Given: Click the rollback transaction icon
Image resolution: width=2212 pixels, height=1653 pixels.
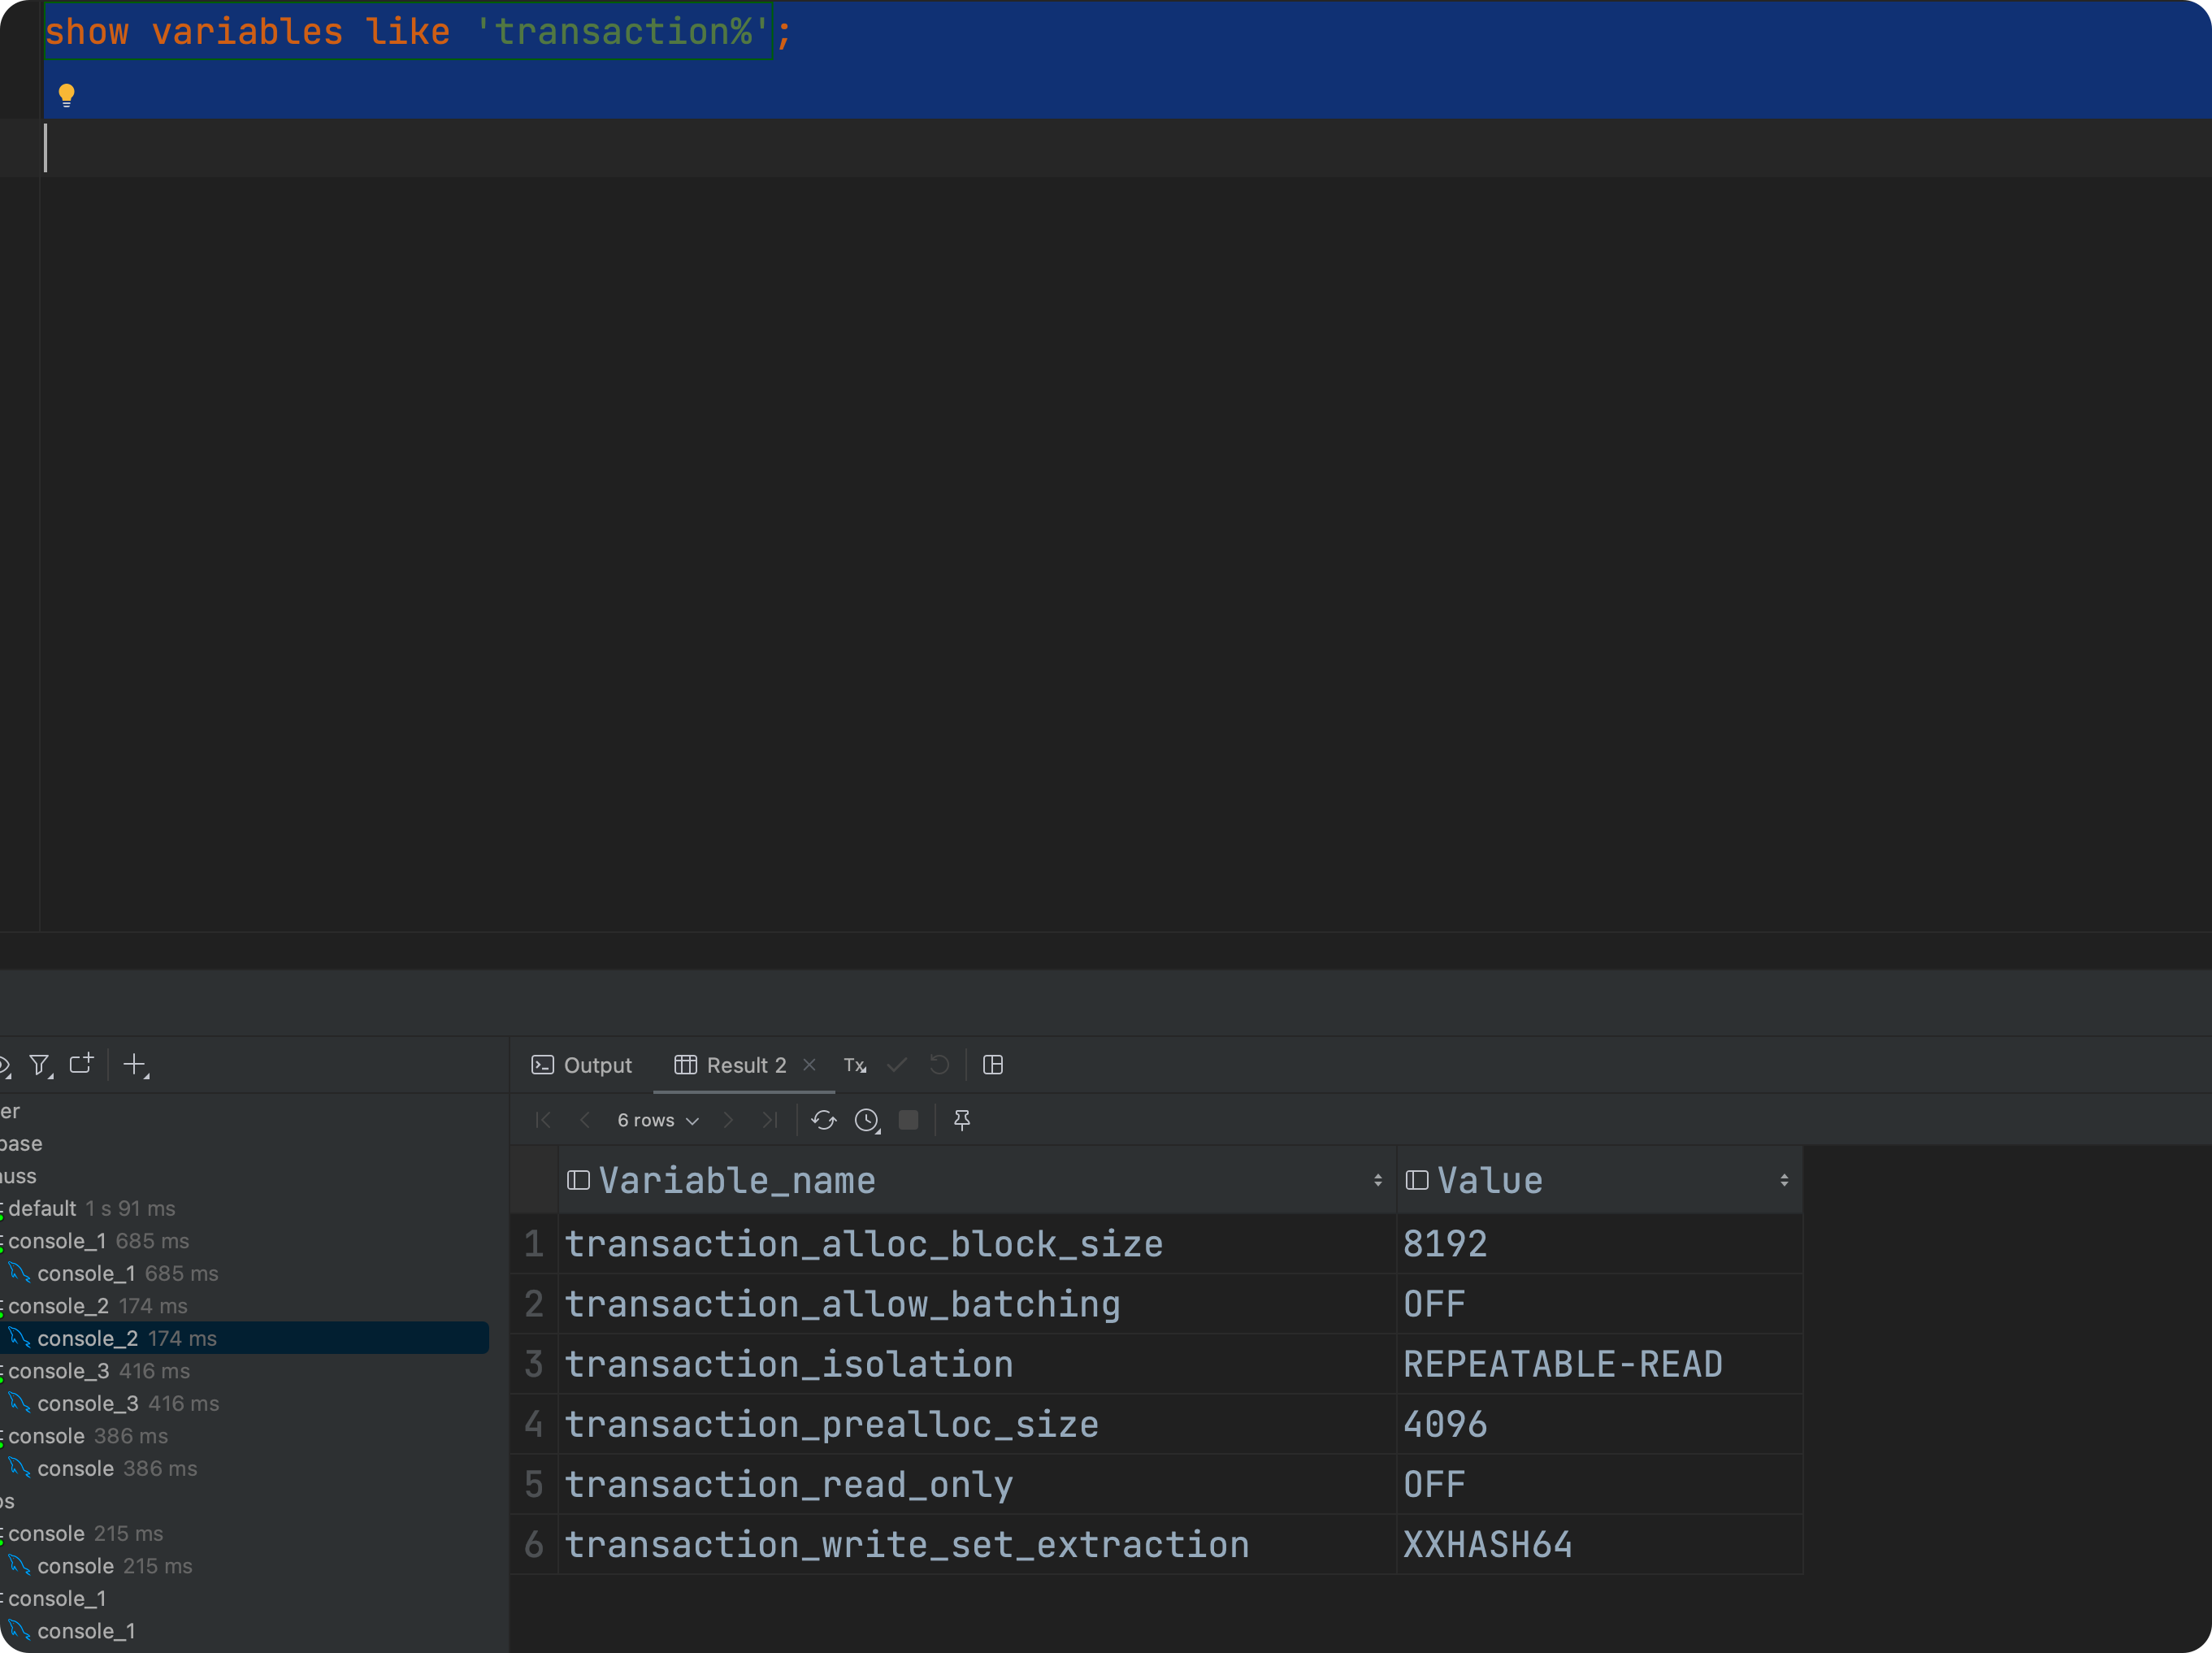Looking at the screenshot, I should (x=939, y=1065).
